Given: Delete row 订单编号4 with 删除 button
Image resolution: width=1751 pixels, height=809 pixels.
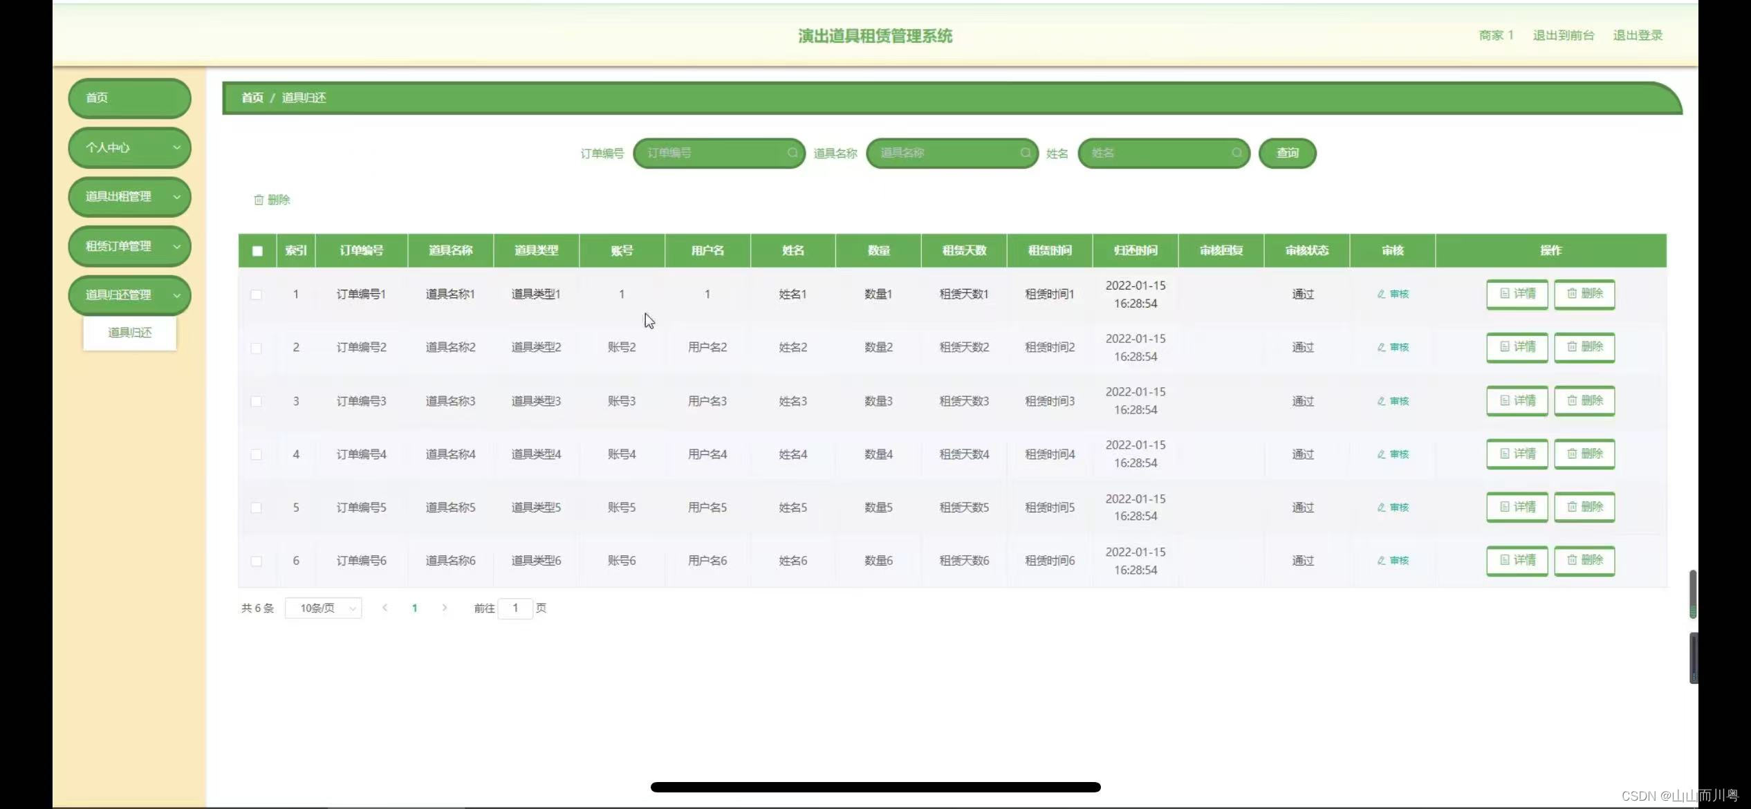Looking at the screenshot, I should click(x=1584, y=454).
